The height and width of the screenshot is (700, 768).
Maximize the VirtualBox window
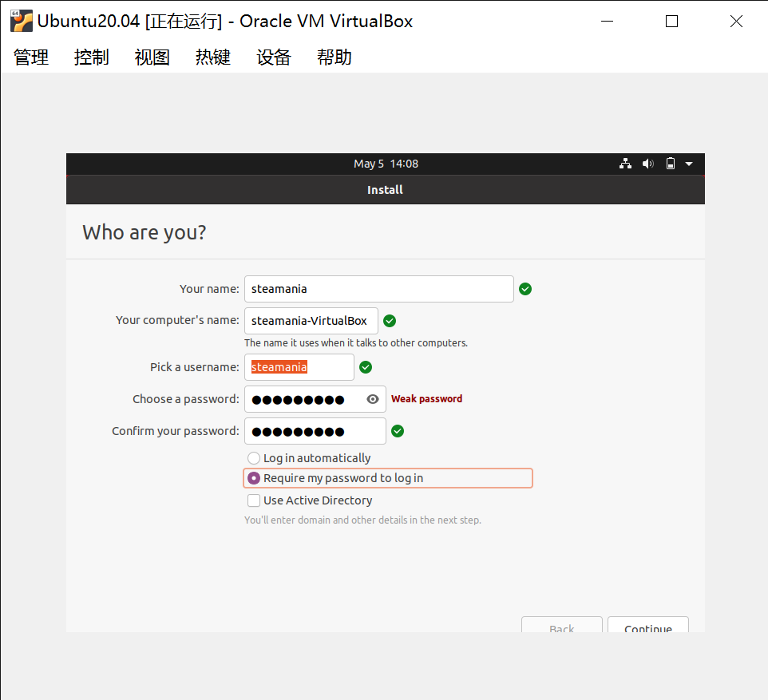[672, 21]
